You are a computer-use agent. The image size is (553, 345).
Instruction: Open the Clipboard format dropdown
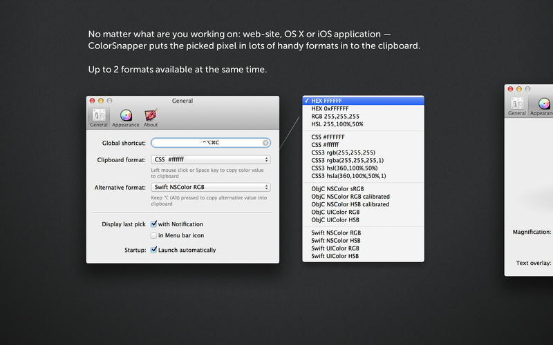[210, 159]
